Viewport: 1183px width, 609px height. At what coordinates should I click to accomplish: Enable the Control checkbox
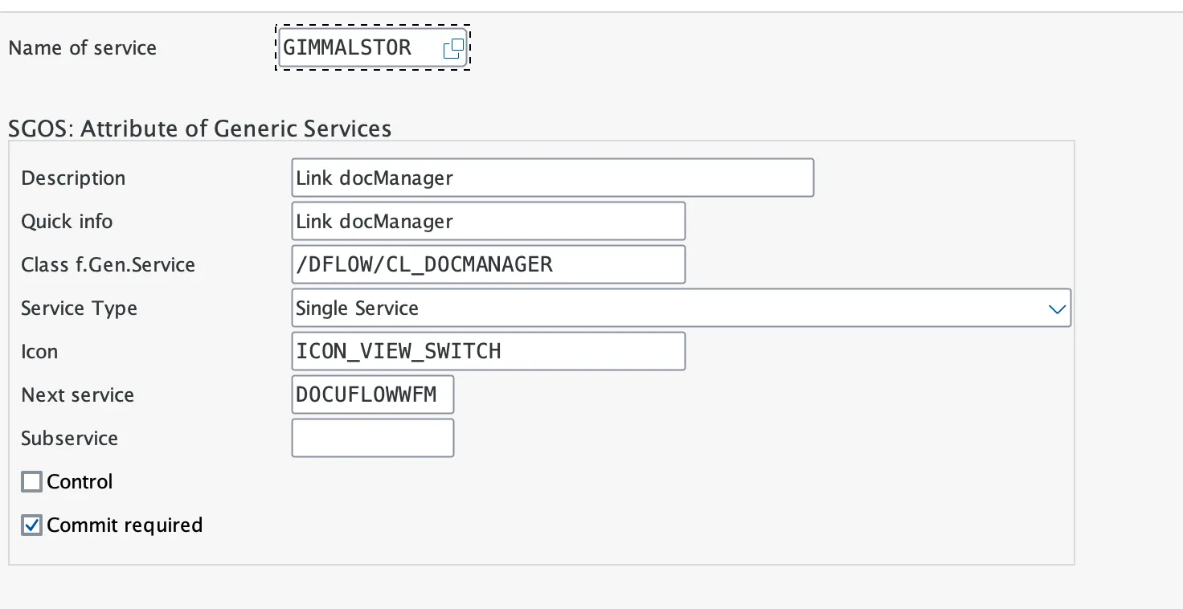31,482
